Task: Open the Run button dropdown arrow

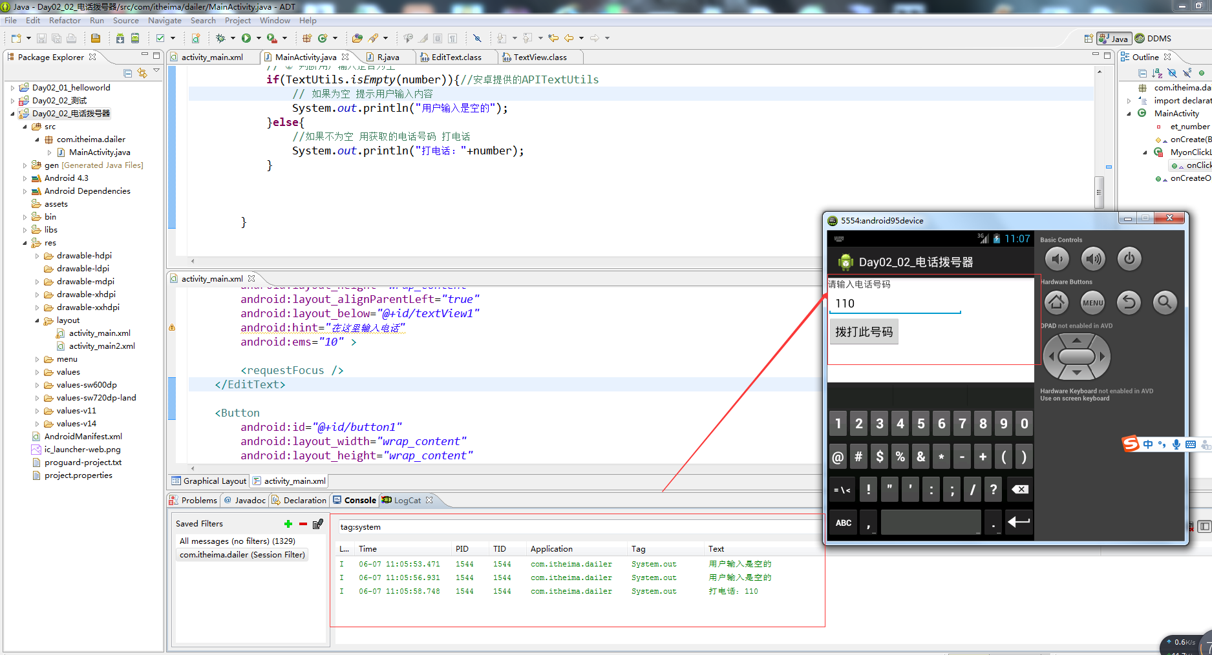Action: (x=259, y=38)
